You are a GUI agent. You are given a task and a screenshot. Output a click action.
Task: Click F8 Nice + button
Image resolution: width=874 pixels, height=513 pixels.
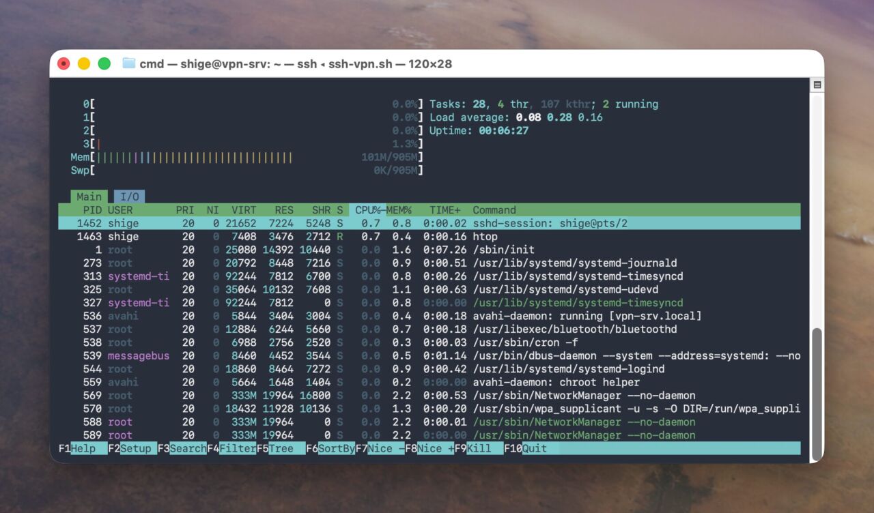tap(429, 448)
